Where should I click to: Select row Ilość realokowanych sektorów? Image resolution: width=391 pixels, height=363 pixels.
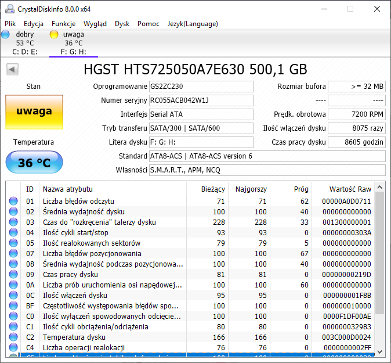click(x=190, y=243)
